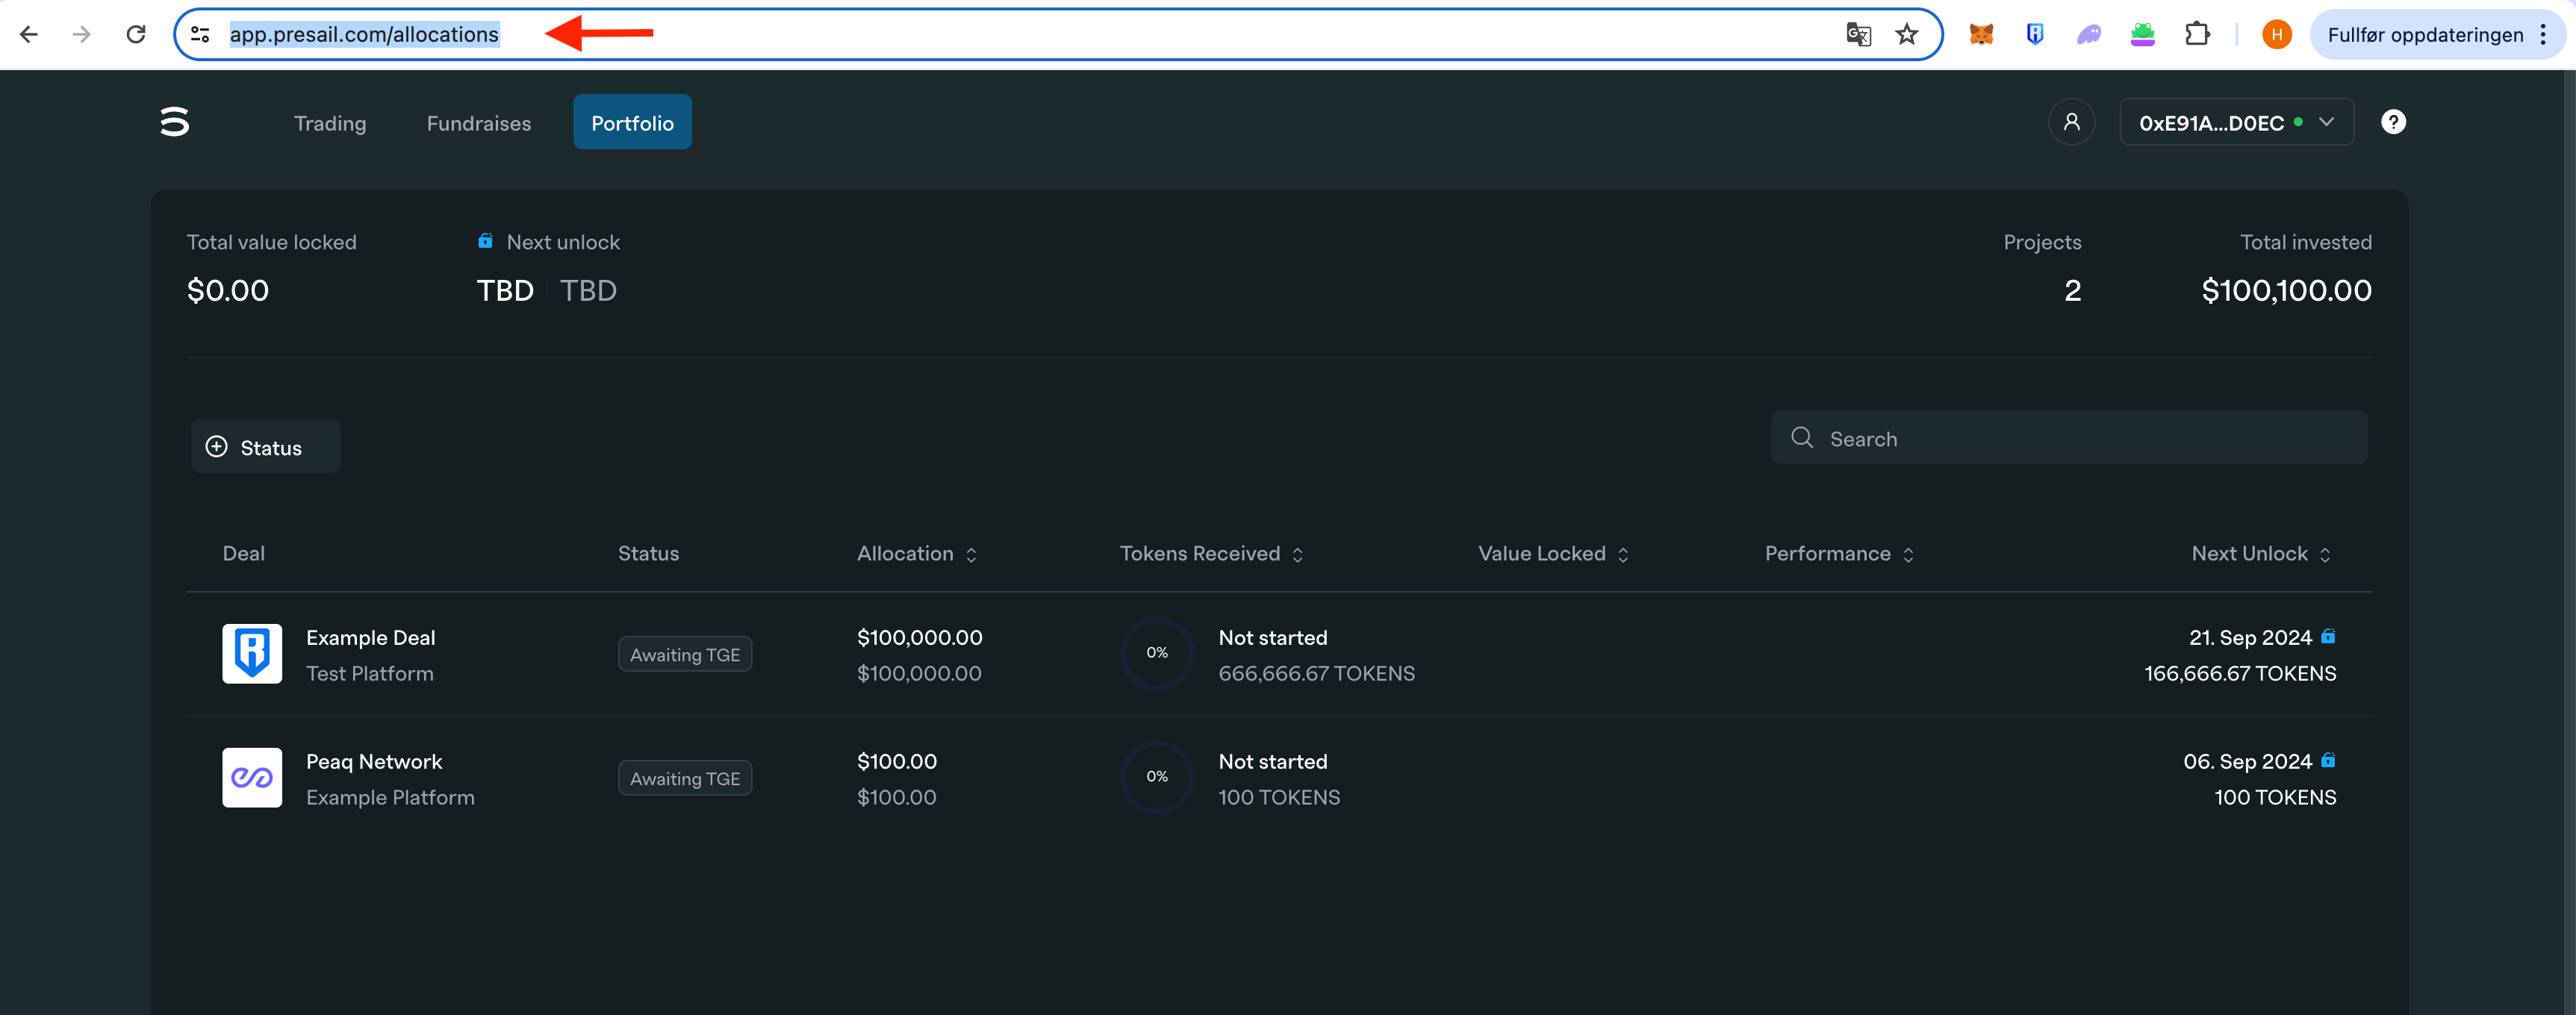Sort by Tokens Received column
Screen dimensions: 2576x1015
[x=1211, y=554]
